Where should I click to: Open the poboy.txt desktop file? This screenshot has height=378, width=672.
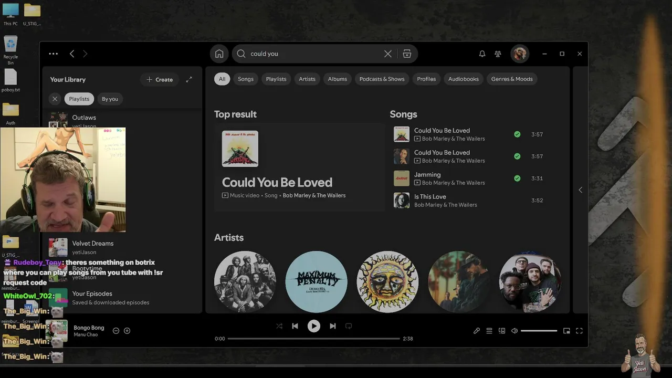point(10,80)
